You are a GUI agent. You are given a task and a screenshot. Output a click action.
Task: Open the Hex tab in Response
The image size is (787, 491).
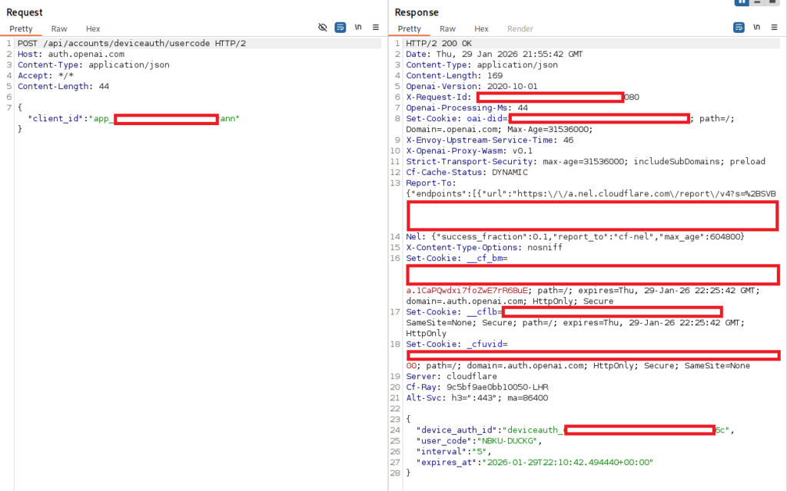(x=482, y=29)
